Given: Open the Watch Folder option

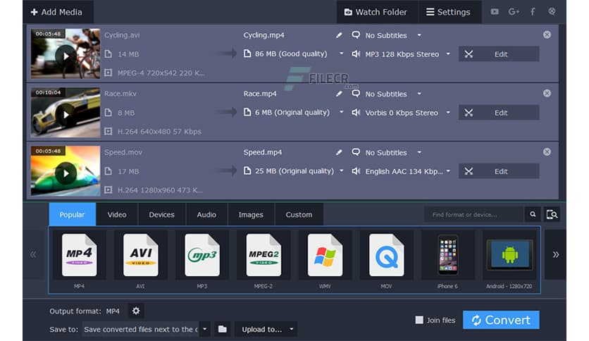Looking at the screenshot, I should [376, 12].
